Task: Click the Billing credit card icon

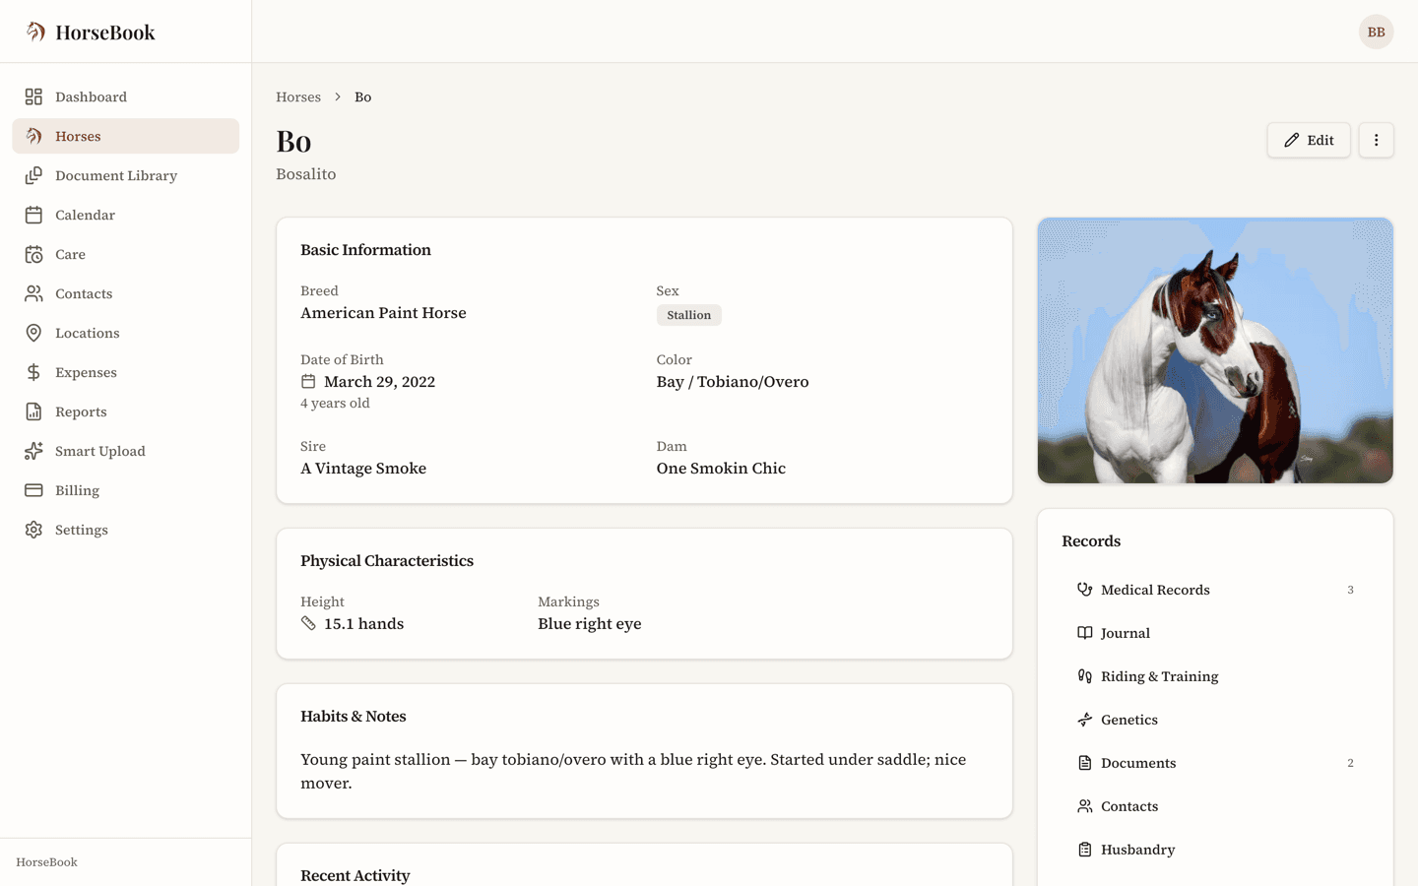Action: (x=33, y=490)
